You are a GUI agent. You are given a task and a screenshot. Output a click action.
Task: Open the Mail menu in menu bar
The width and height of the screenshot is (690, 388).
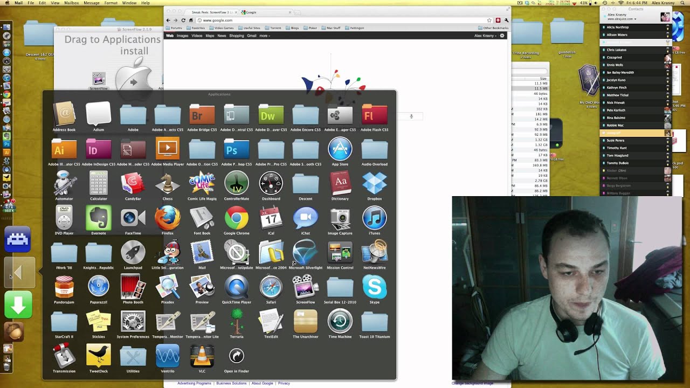18,3
